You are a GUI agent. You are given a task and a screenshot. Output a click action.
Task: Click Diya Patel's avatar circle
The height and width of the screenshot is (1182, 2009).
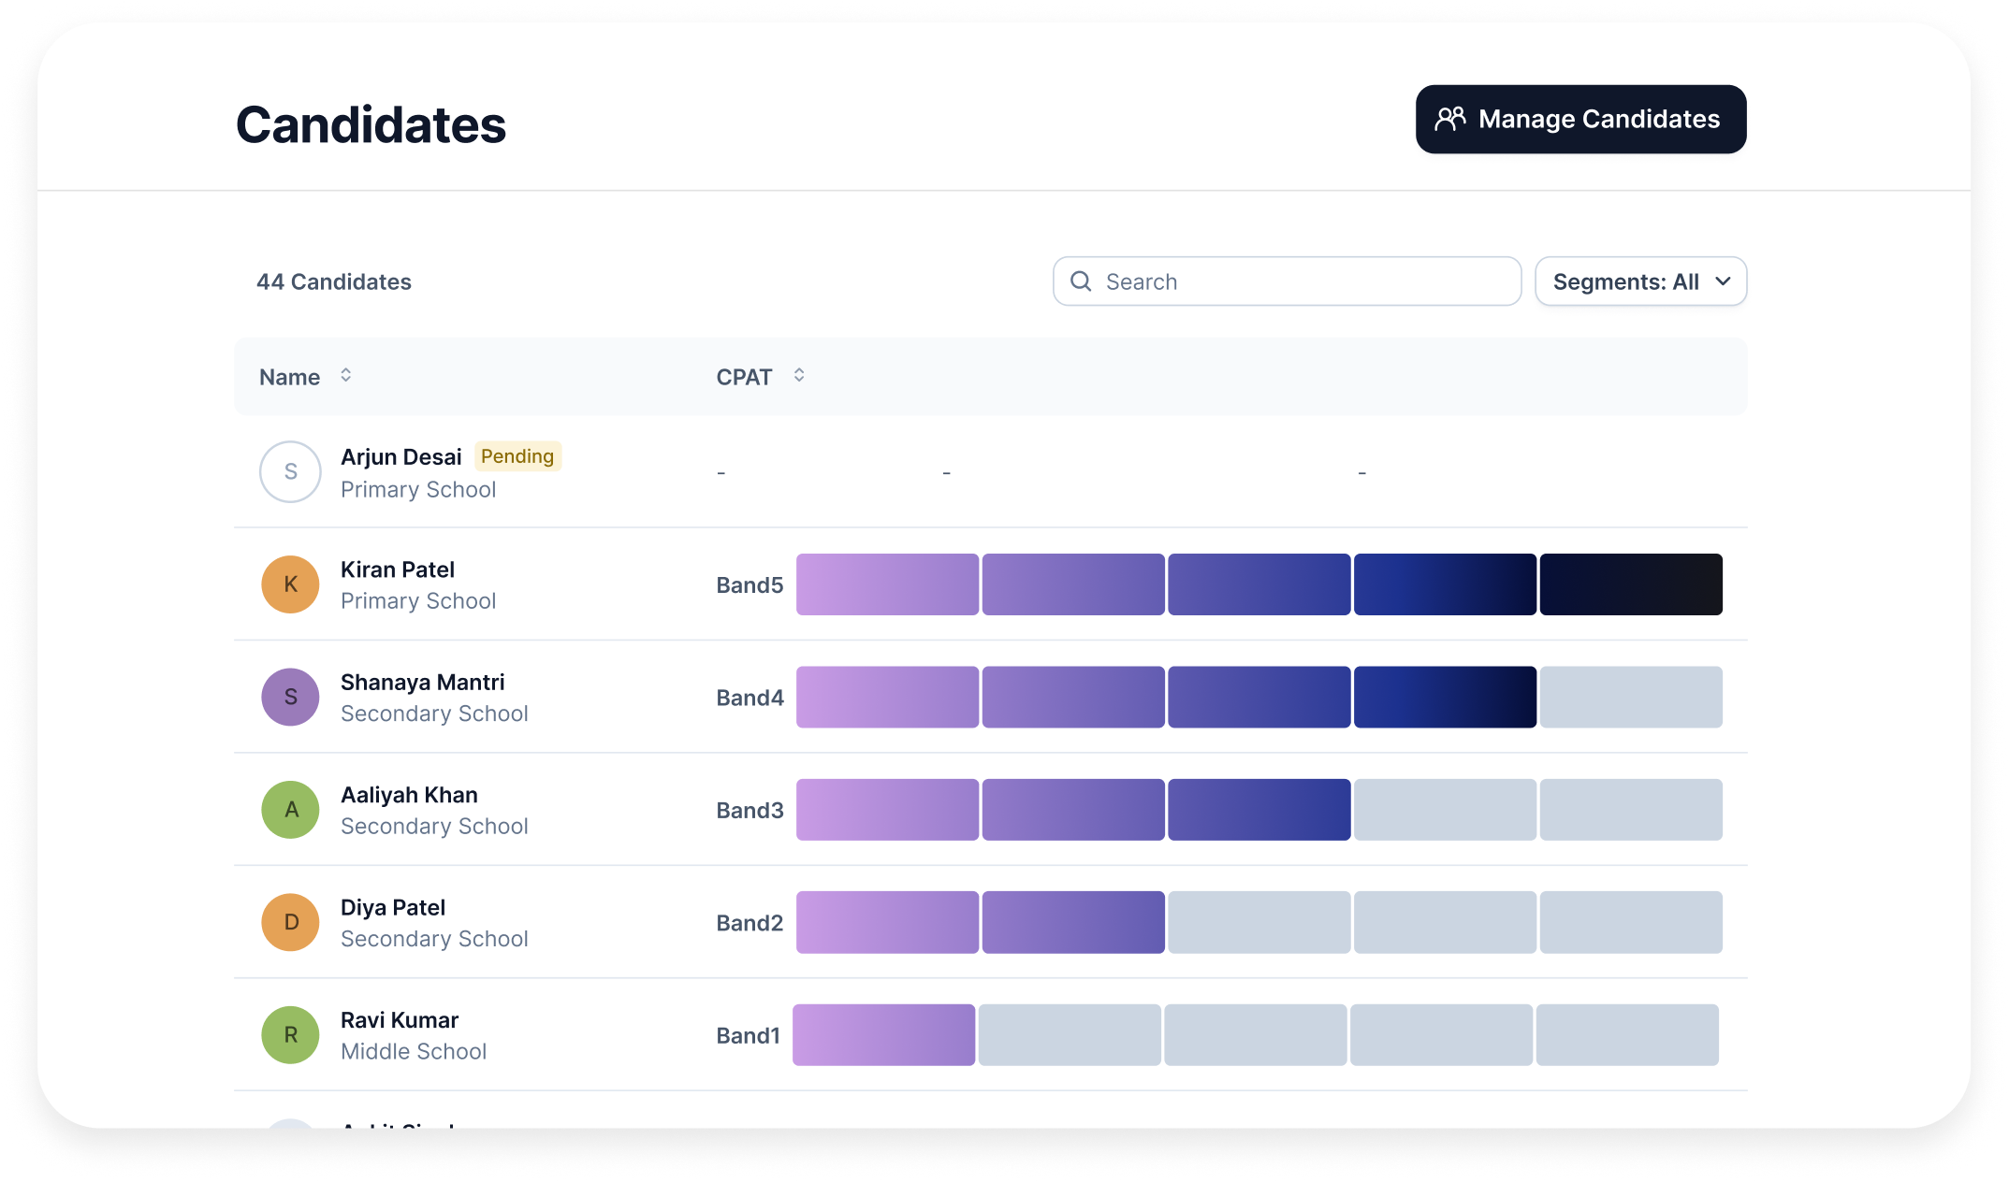pos(290,922)
